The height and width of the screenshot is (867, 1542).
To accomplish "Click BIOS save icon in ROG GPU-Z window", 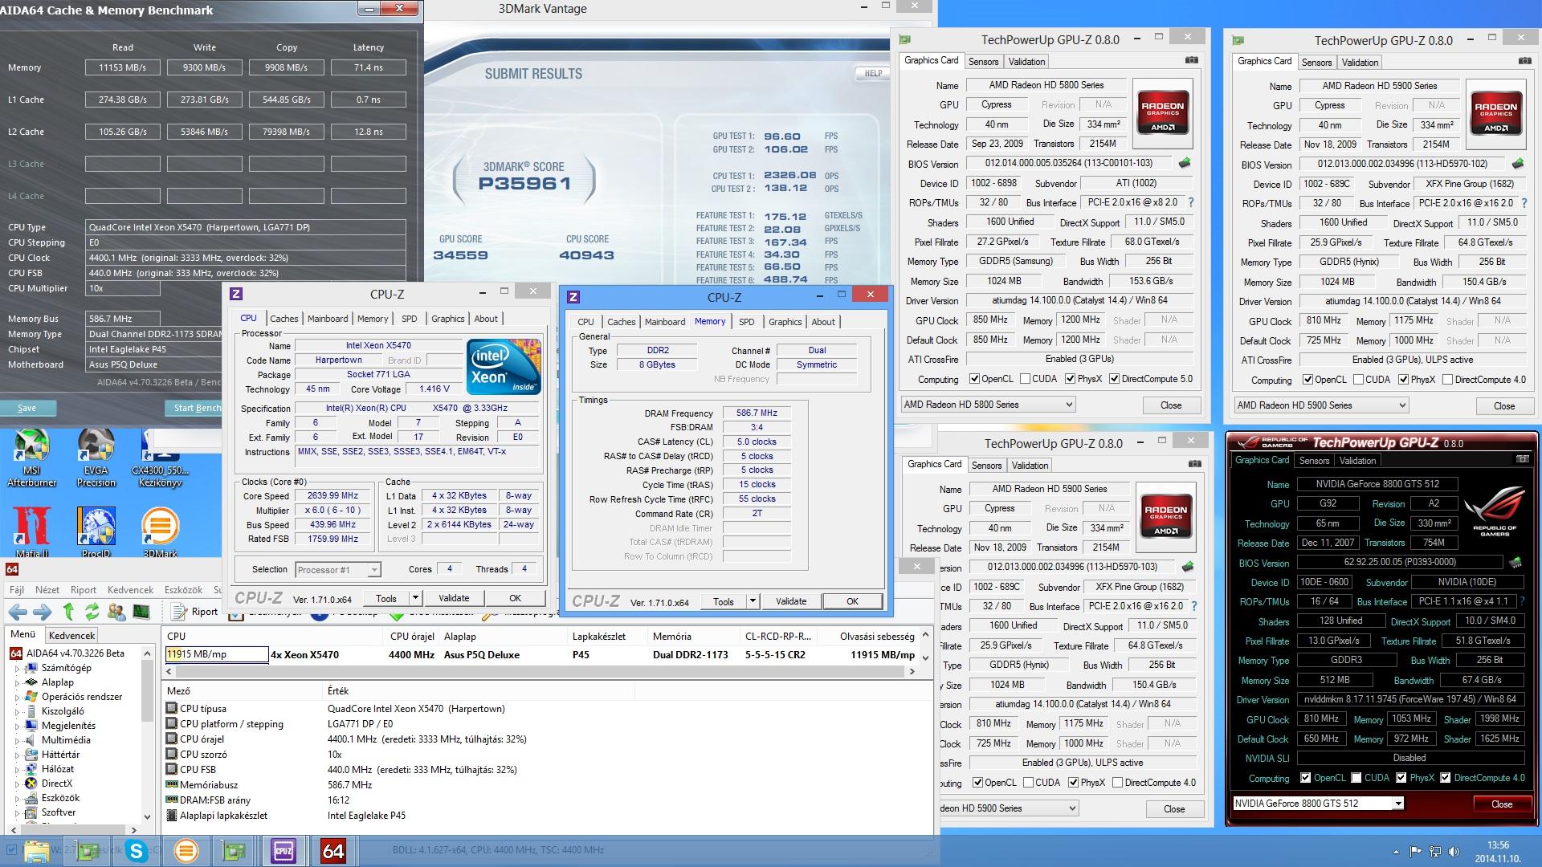I will pyautogui.click(x=1515, y=562).
